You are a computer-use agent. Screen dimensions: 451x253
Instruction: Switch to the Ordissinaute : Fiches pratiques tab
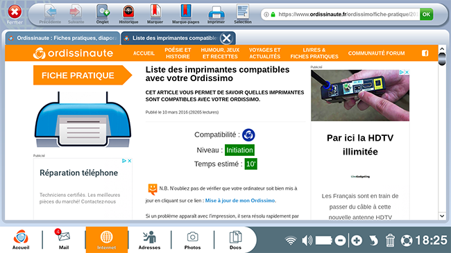[x=62, y=38]
